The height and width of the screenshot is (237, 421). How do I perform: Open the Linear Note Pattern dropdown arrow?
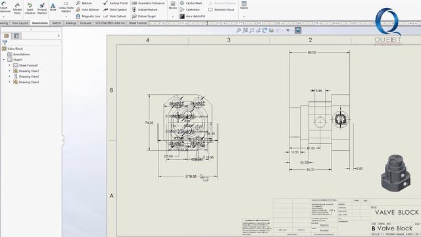point(66,16)
